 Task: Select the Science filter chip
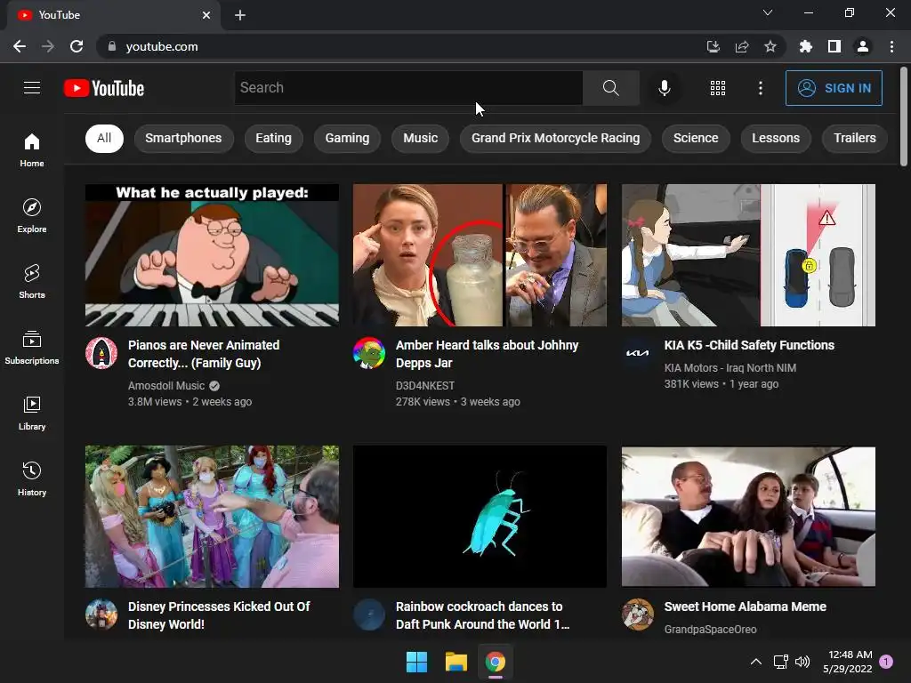pos(696,138)
